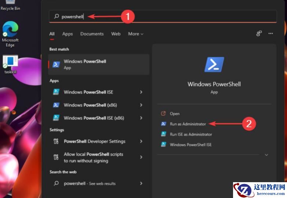This screenshot has width=287, height=198.
Task: Select Windows PowerShell ISE app result
Action: pos(98,92)
